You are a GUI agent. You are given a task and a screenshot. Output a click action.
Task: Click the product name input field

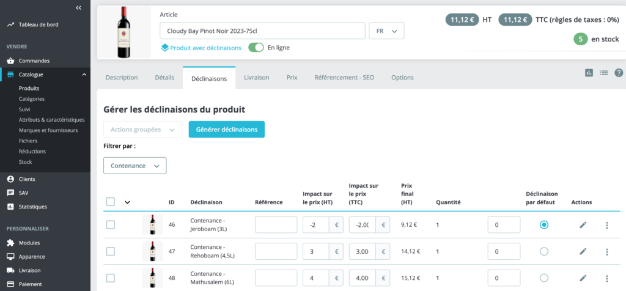(x=262, y=31)
